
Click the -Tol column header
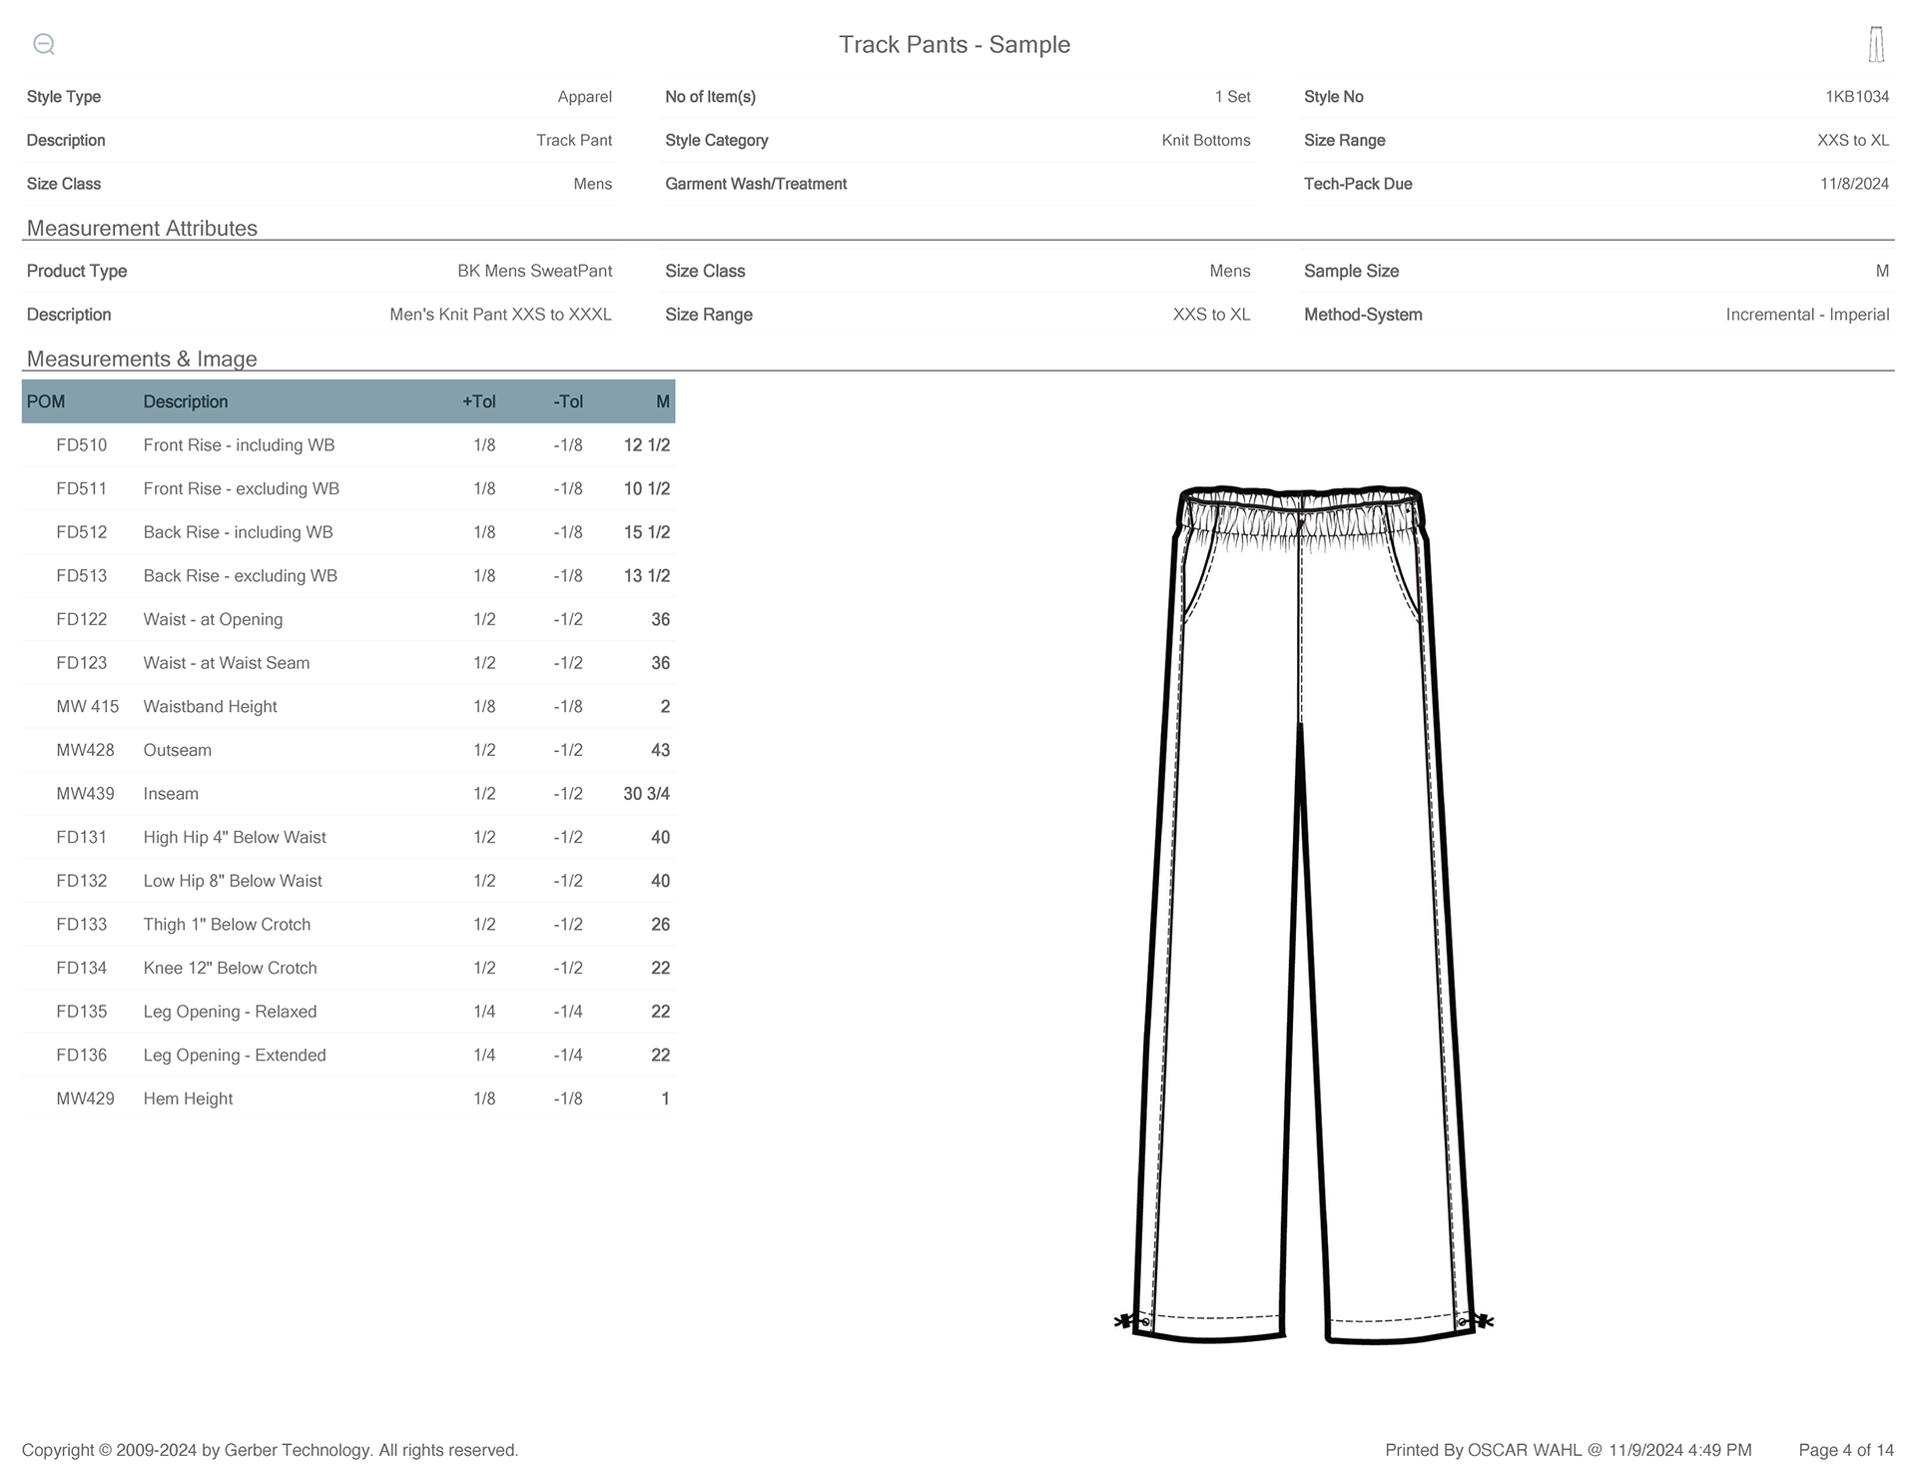568,401
